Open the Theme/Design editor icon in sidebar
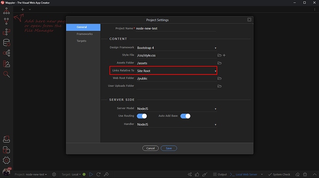Viewport: 319px width, 178px height. point(6,64)
